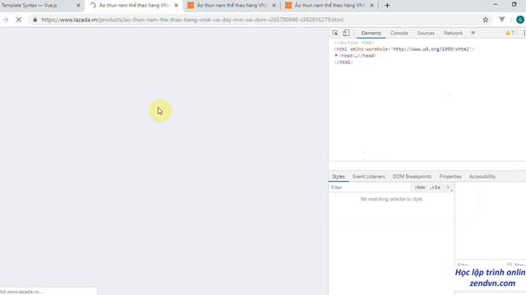Bookmark this page with the star icon
Screen dimensions: 526x295
[x=486, y=20]
